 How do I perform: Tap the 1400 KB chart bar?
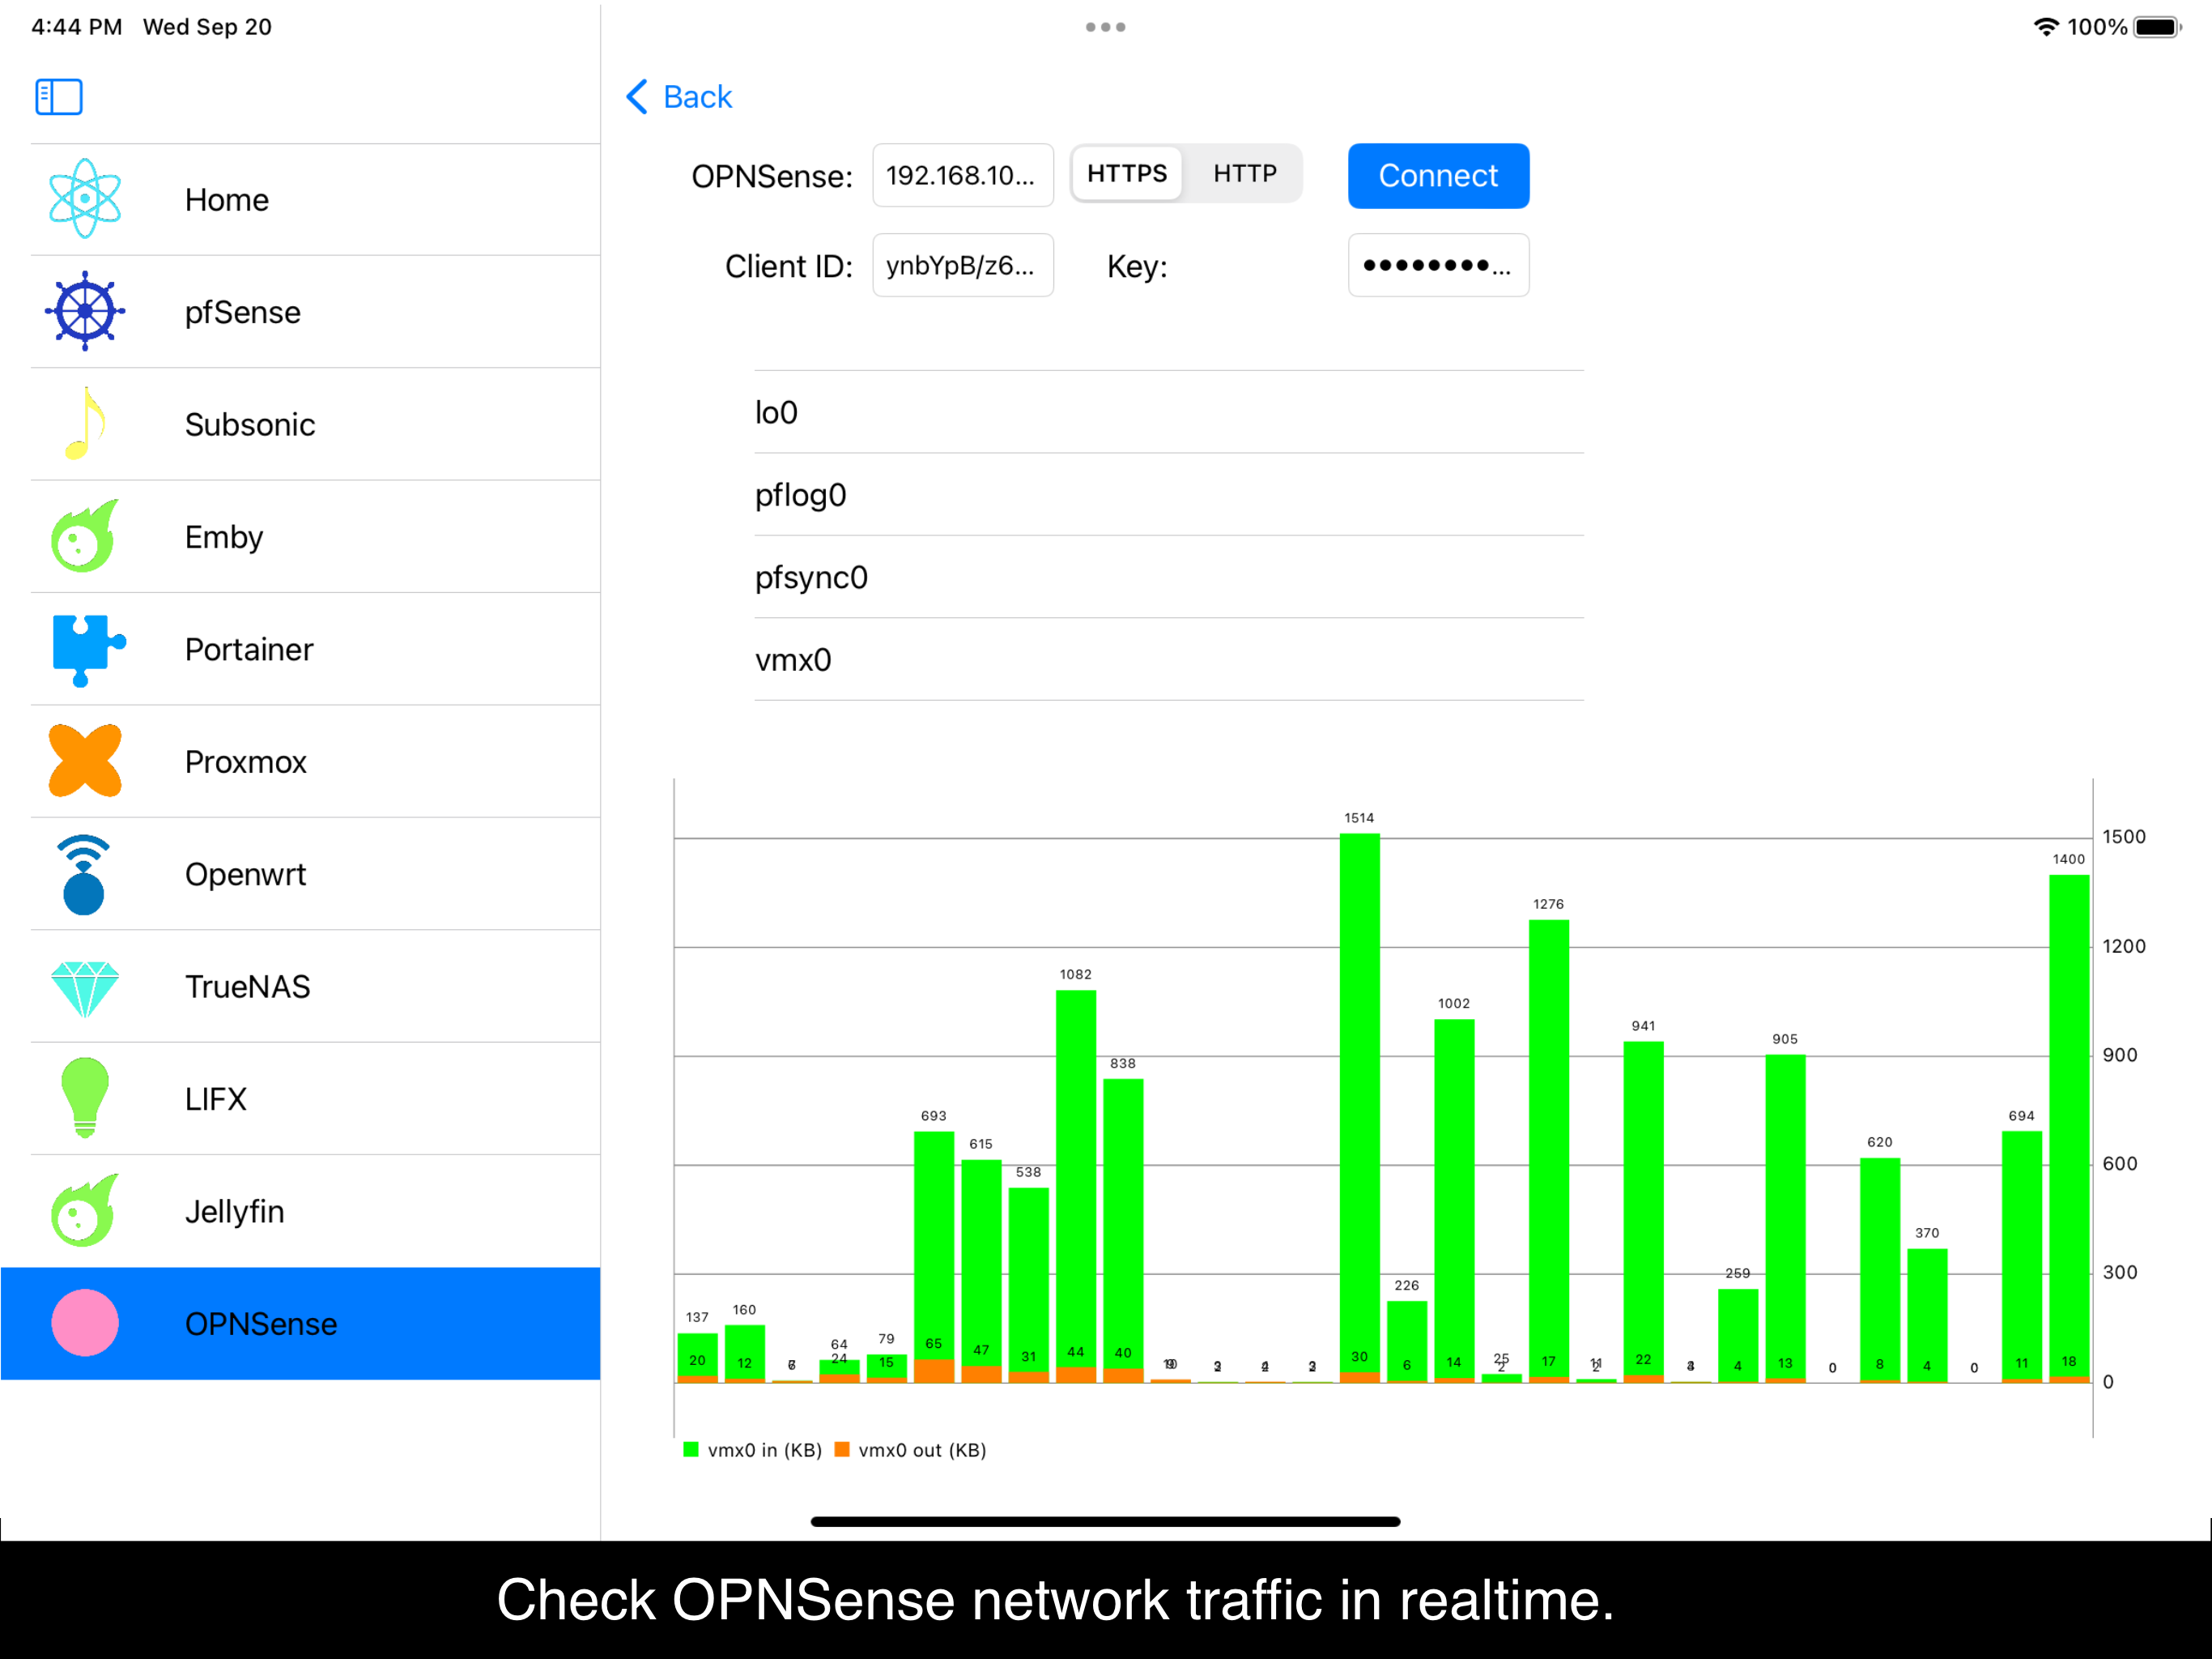[x=2068, y=1128]
